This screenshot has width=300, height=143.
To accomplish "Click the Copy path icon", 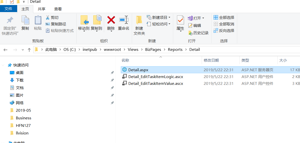I will 48,24.
